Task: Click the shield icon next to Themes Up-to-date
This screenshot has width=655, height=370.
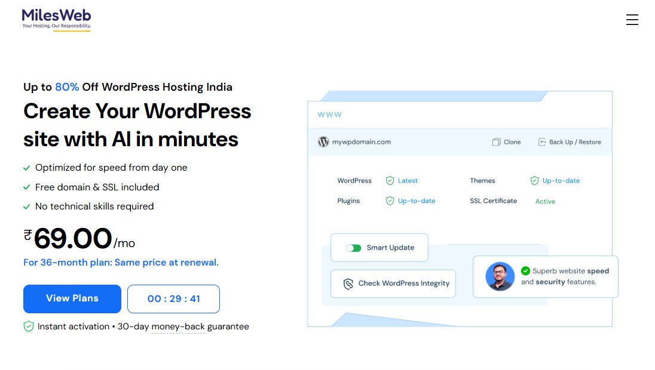Action: 533,180
